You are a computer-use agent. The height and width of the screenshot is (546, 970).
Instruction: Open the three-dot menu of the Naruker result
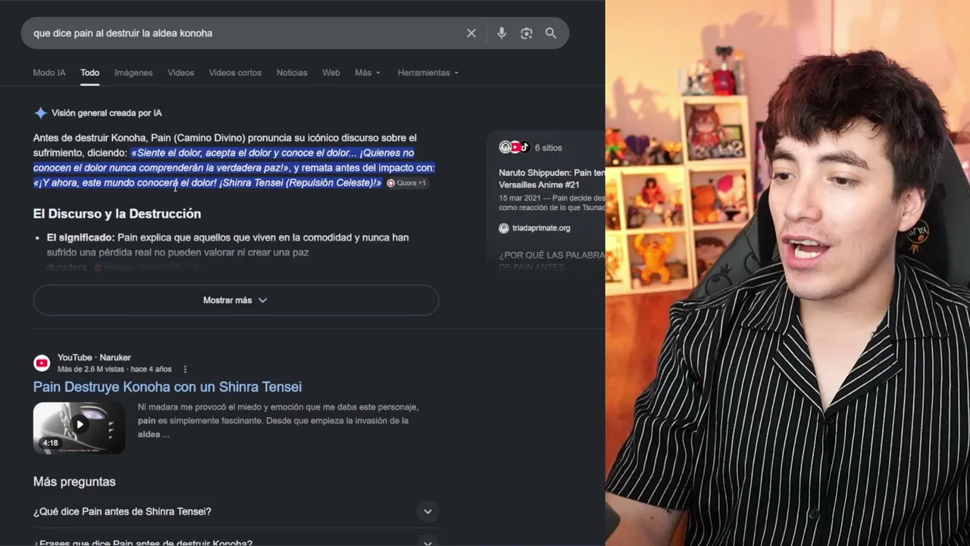(x=185, y=369)
